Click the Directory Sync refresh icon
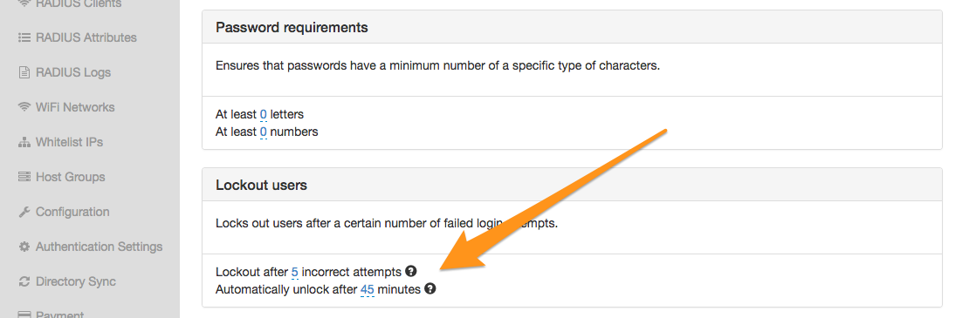Image resolution: width=962 pixels, height=318 pixels. point(24,282)
